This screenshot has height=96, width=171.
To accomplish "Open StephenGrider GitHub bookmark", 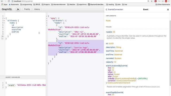I will [x=96, y=5].
